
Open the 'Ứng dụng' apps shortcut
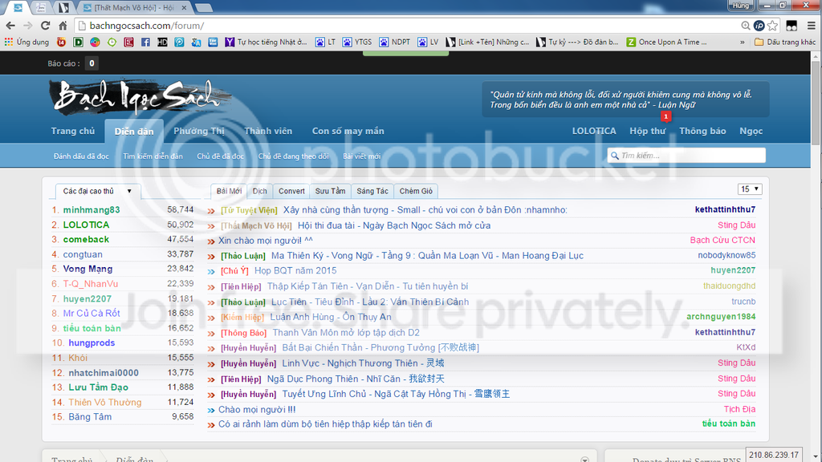(26, 42)
